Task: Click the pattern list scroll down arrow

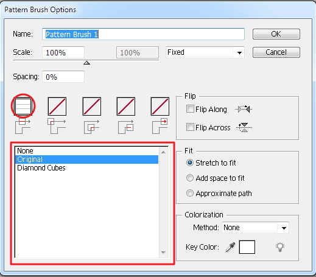Action: pyautogui.click(x=163, y=253)
